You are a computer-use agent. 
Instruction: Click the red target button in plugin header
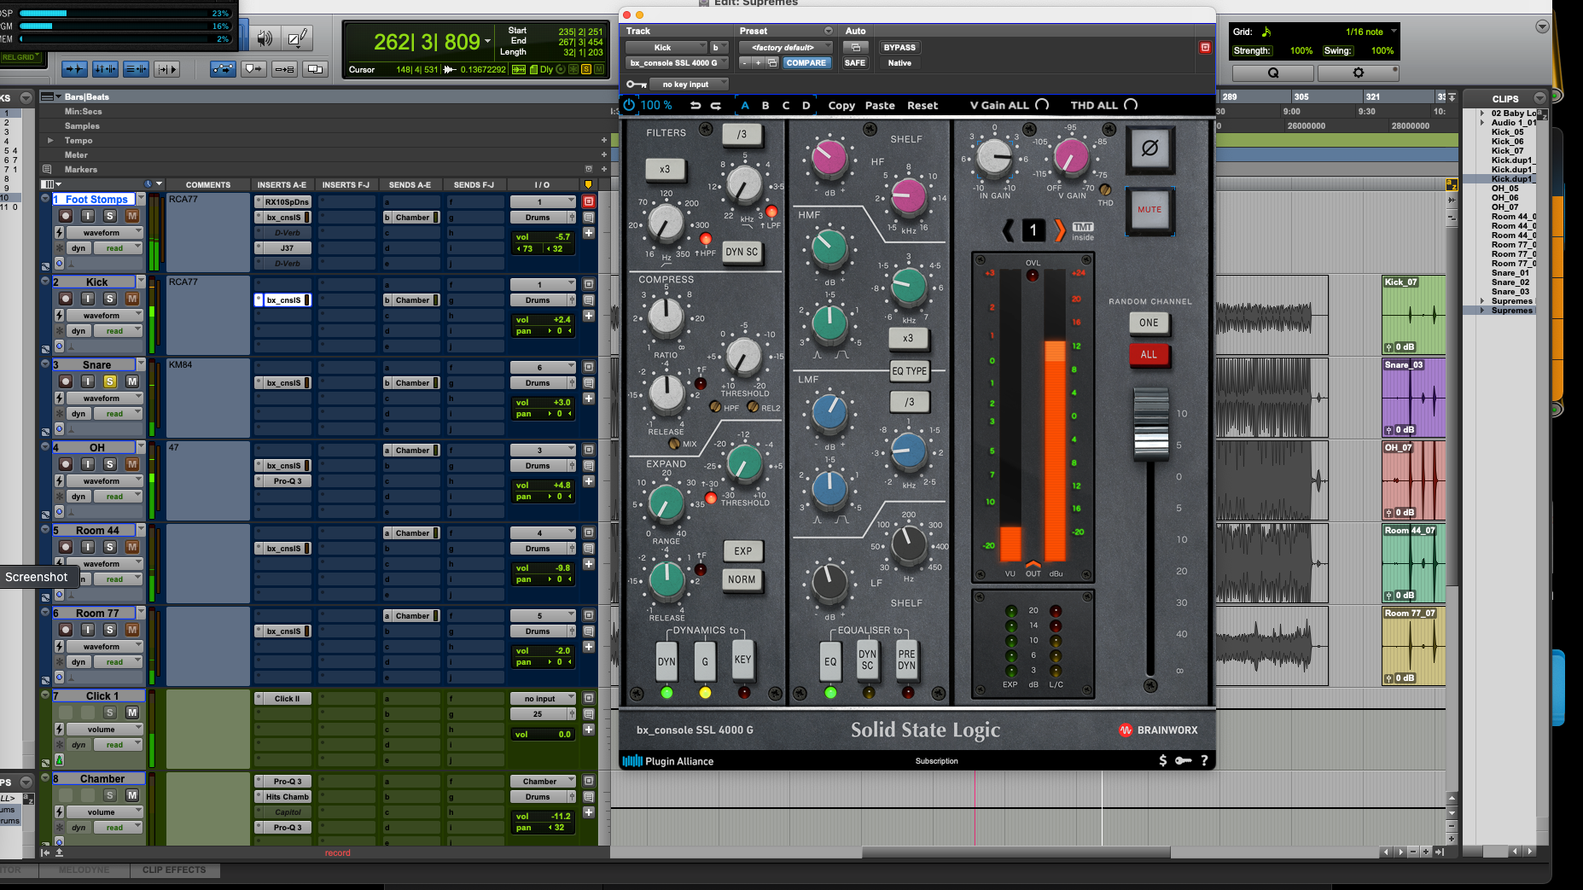pyautogui.click(x=1205, y=48)
